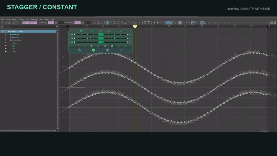This screenshot has height=156, width=277.
Task: Click the InTan angle value field
Action: (x=51, y=23)
